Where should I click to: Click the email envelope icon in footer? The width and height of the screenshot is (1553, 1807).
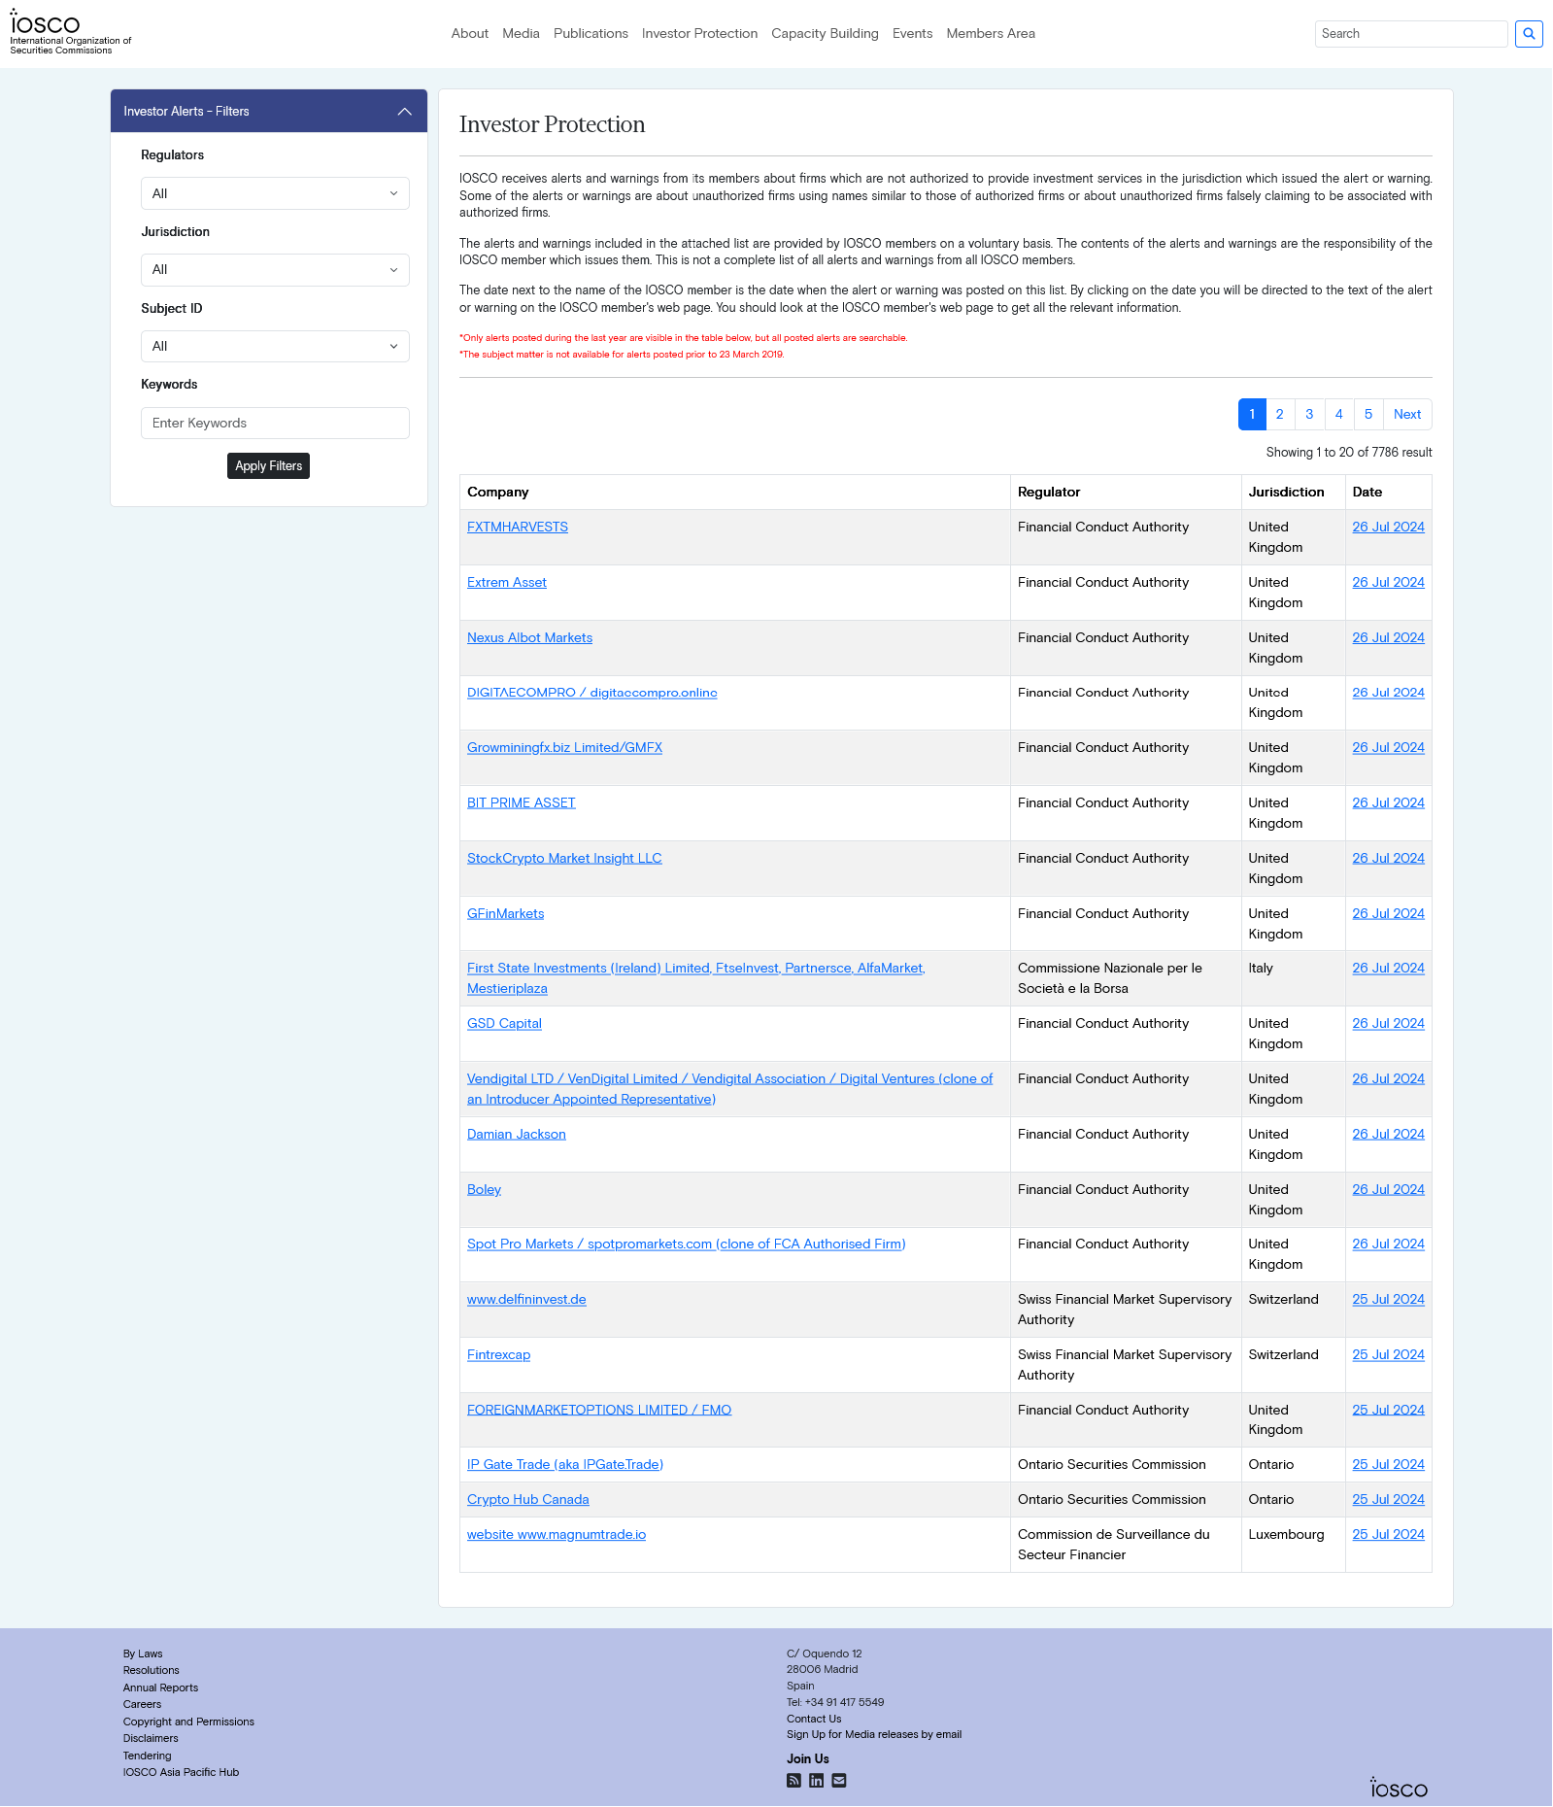pyautogui.click(x=839, y=1781)
